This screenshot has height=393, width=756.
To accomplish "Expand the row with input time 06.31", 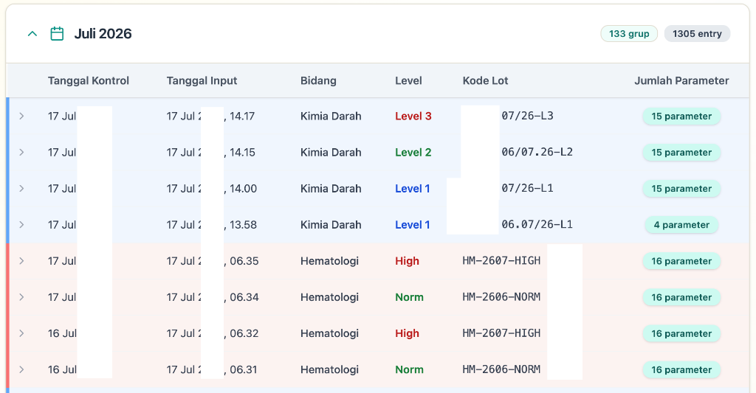I will (21, 369).
